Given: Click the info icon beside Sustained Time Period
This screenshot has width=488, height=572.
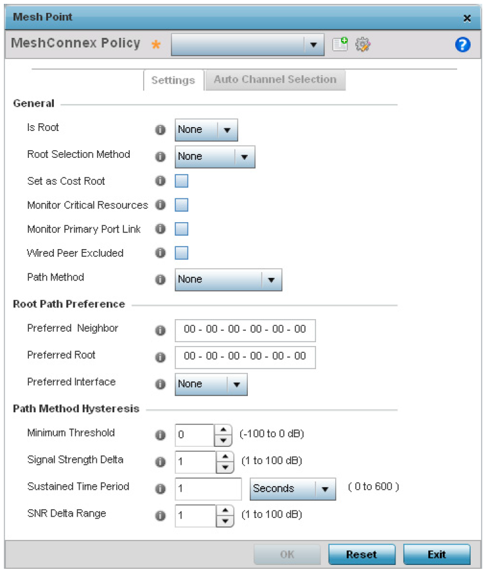Looking at the screenshot, I should coord(161,489).
